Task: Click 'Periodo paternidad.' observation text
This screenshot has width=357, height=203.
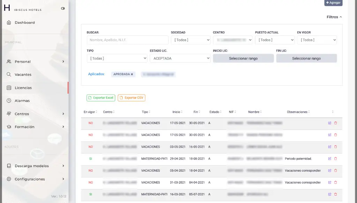Action: pyautogui.click(x=298, y=159)
